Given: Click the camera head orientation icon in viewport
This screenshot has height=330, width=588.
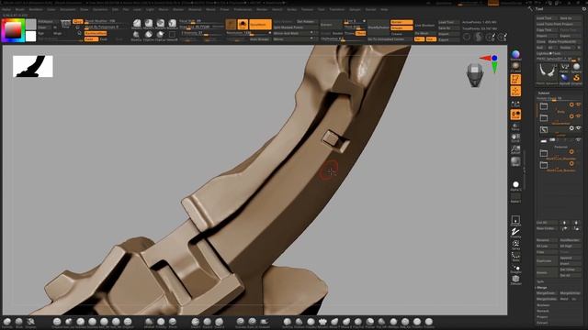Looking at the screenshot, I should 475,75.
